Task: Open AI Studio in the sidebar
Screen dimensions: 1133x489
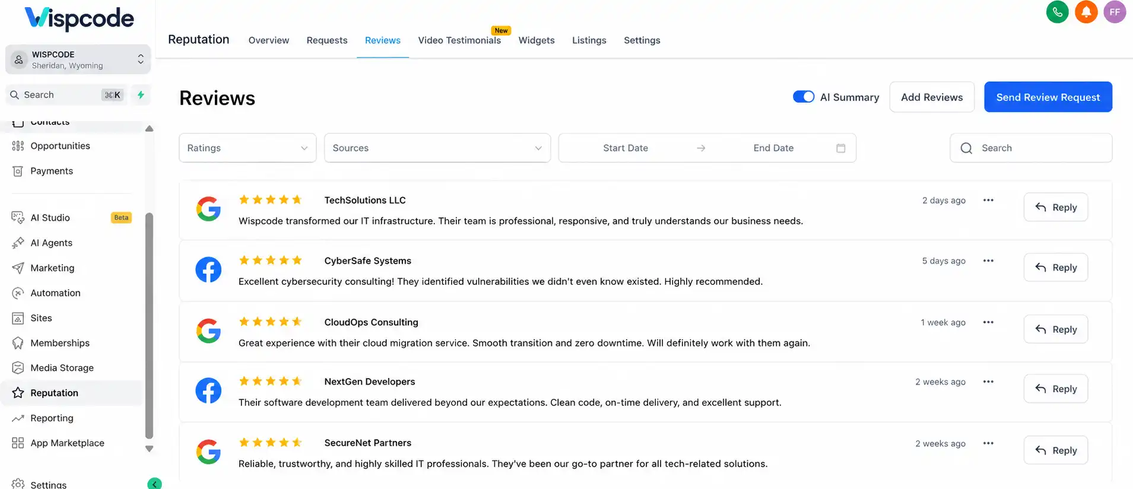Action: click(50, 218)
